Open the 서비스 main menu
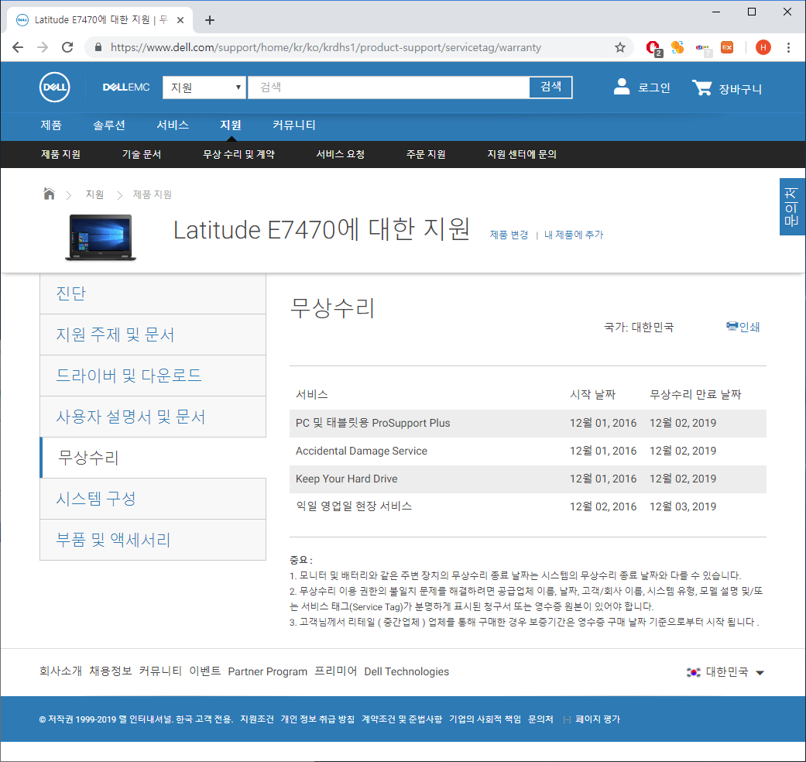Image resolution: width=806 pixels, height=762 pixels. (173, 125)
